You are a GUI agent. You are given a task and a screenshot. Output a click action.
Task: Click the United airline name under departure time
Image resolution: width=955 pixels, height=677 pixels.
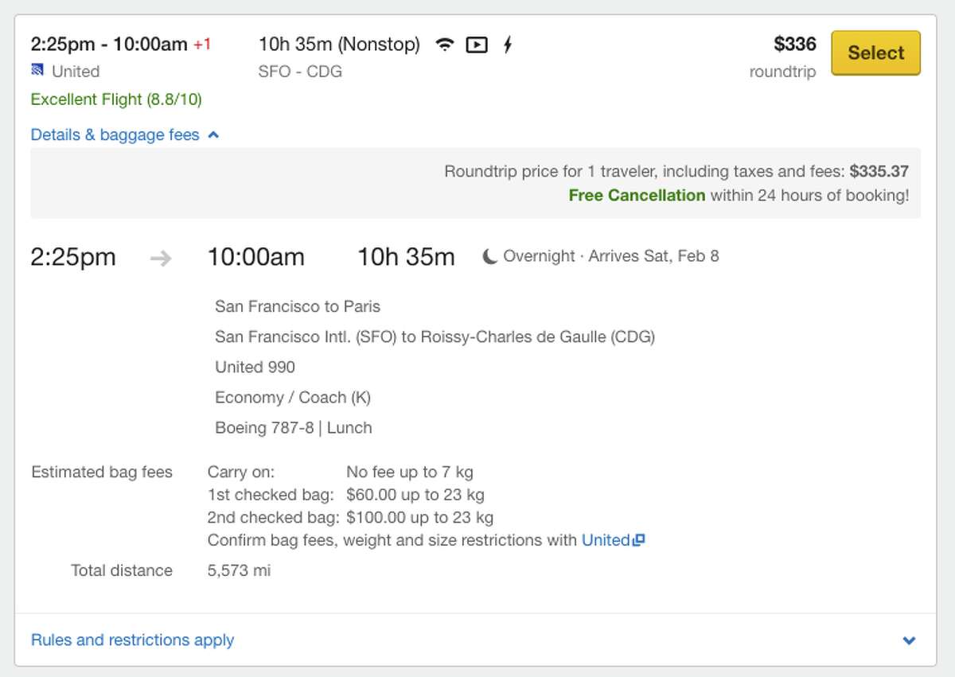coord(76,72)
